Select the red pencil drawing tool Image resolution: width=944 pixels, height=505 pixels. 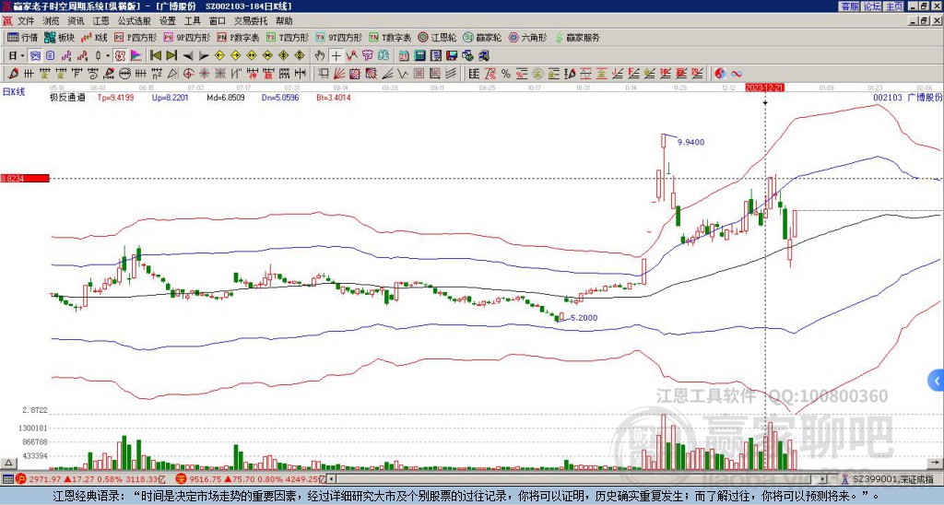coord(12,74)
